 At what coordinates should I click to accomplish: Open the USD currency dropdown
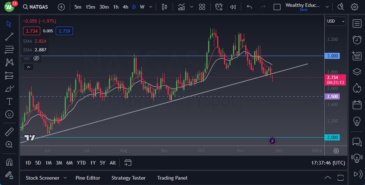(336, 21)
